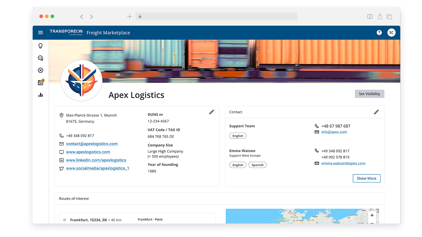
Task: Open the LinkedIn apexlogistics profile link
Action: [x=96, y=160]
